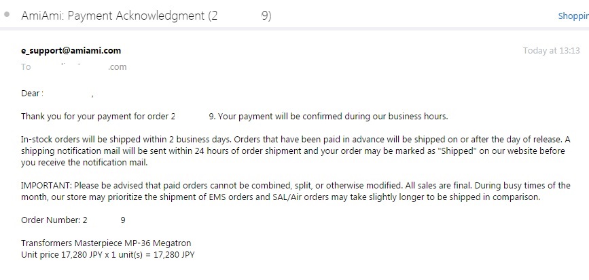
Task: Click sender e_support@amiami.com
Action: [71, 51]
